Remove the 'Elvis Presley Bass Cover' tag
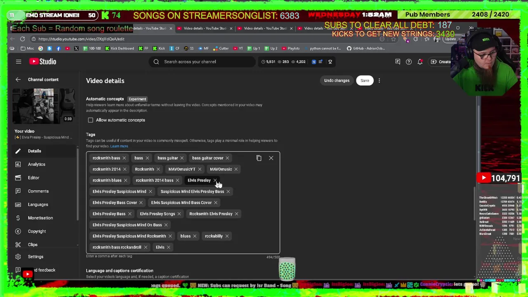 (141, 203)
